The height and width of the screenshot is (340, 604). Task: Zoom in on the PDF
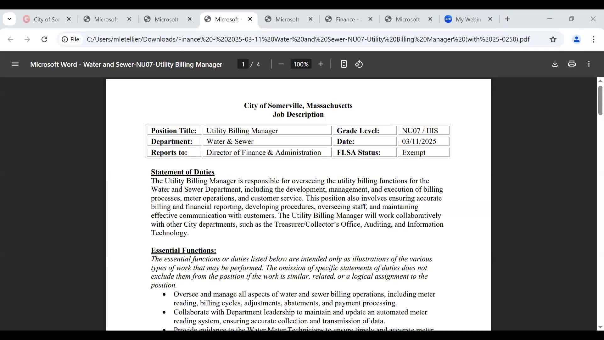[321, 64]
